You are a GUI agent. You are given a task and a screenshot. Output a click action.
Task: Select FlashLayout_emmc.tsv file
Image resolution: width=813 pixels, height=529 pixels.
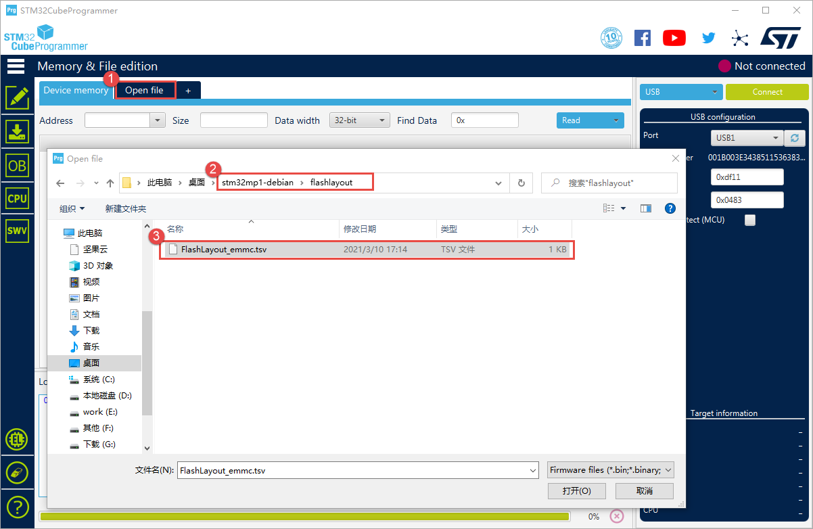pos(367,250)
